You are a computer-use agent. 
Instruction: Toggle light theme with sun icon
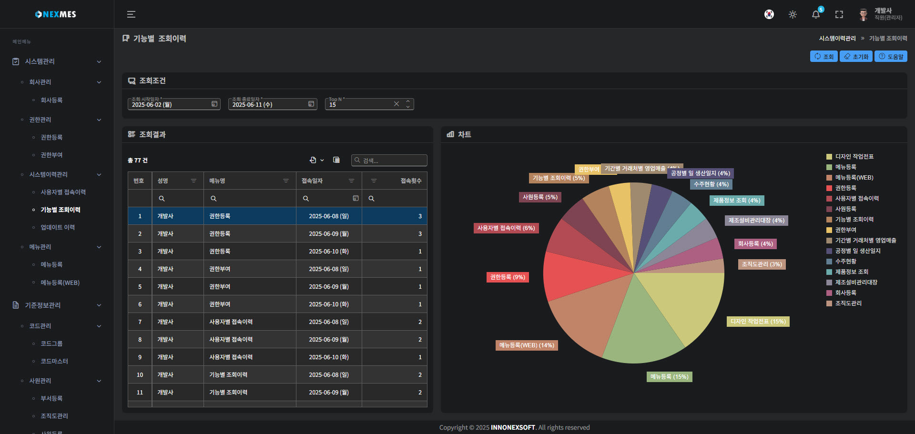(x=792, y=14)
